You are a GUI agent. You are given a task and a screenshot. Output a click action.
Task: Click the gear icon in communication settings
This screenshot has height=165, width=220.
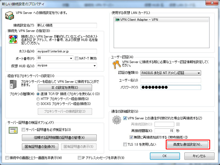coord(117,120)
